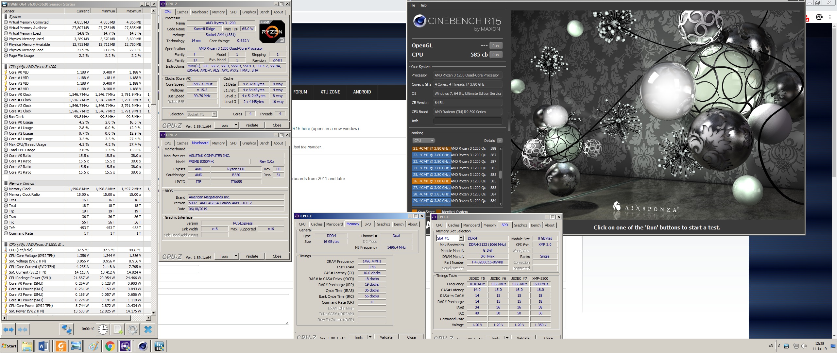Open Socket #1 selection dropdown in CPU-Z

[x=214, y=114]
